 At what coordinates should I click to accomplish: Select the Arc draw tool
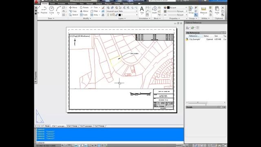[x=58, y=10]
